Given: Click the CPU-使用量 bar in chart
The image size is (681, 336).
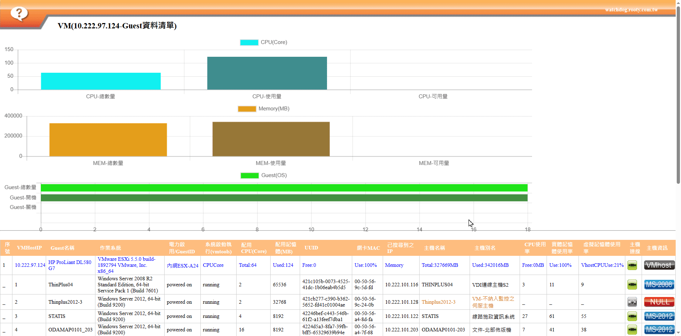Looking at the screenshot, I should pos(267,73).
